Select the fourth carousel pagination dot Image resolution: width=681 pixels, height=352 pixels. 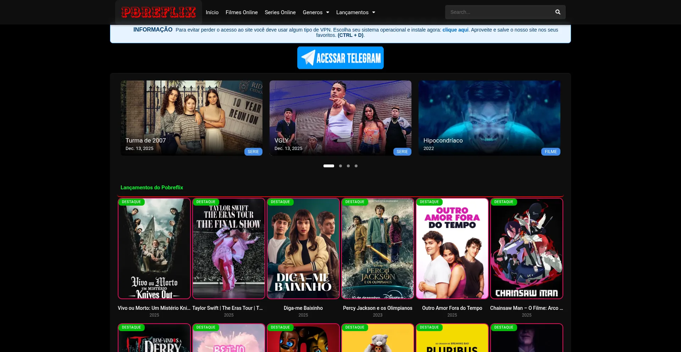[x=356, y=166]
